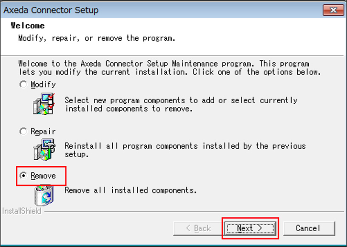Close the Axeda Connector Setup window
The width and height of the screenshot is (347, 247).
click(333, 10)
